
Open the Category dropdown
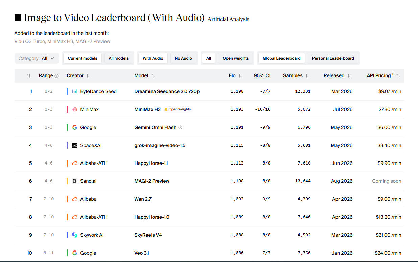tap(37, 58)
